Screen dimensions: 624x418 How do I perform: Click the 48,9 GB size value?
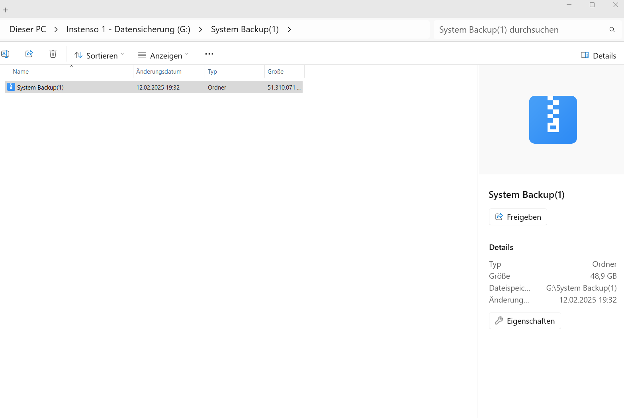(x=603, y=276)
